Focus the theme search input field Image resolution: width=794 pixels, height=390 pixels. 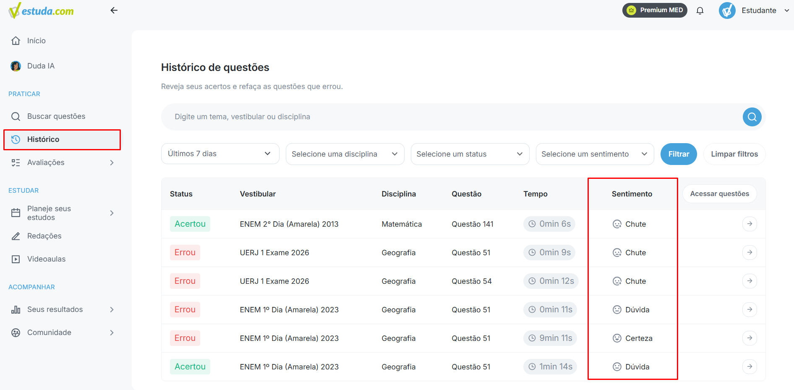point(452,117)
